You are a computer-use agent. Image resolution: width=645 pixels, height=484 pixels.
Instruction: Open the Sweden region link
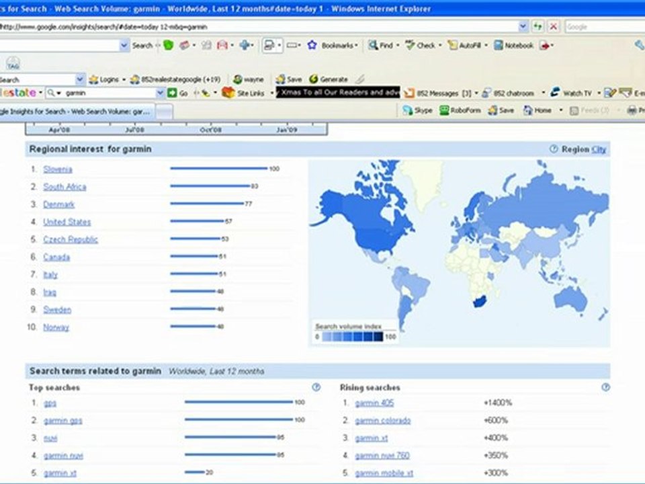click(57, 309)
